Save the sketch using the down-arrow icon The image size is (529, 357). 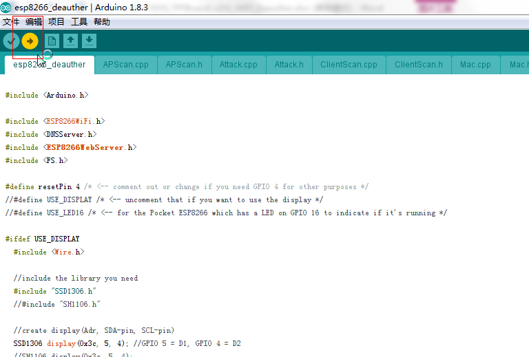[89, 41]
